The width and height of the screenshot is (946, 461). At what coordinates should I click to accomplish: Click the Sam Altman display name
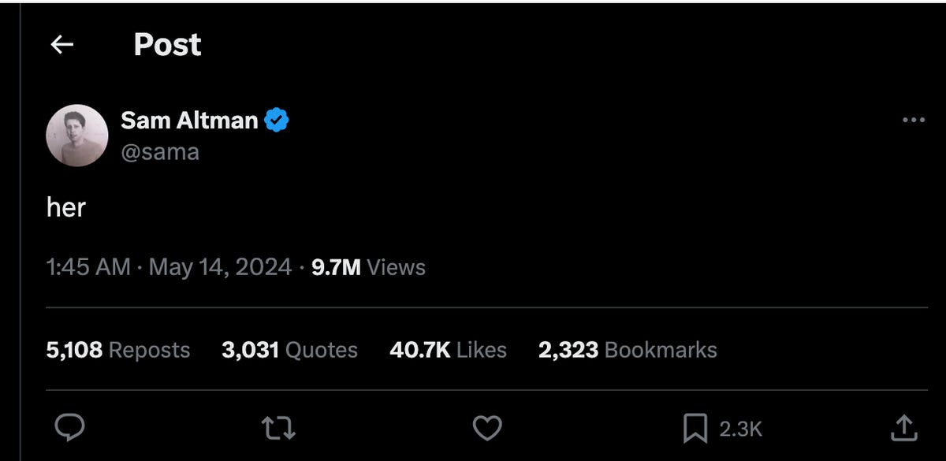click(x=189, y=120)
